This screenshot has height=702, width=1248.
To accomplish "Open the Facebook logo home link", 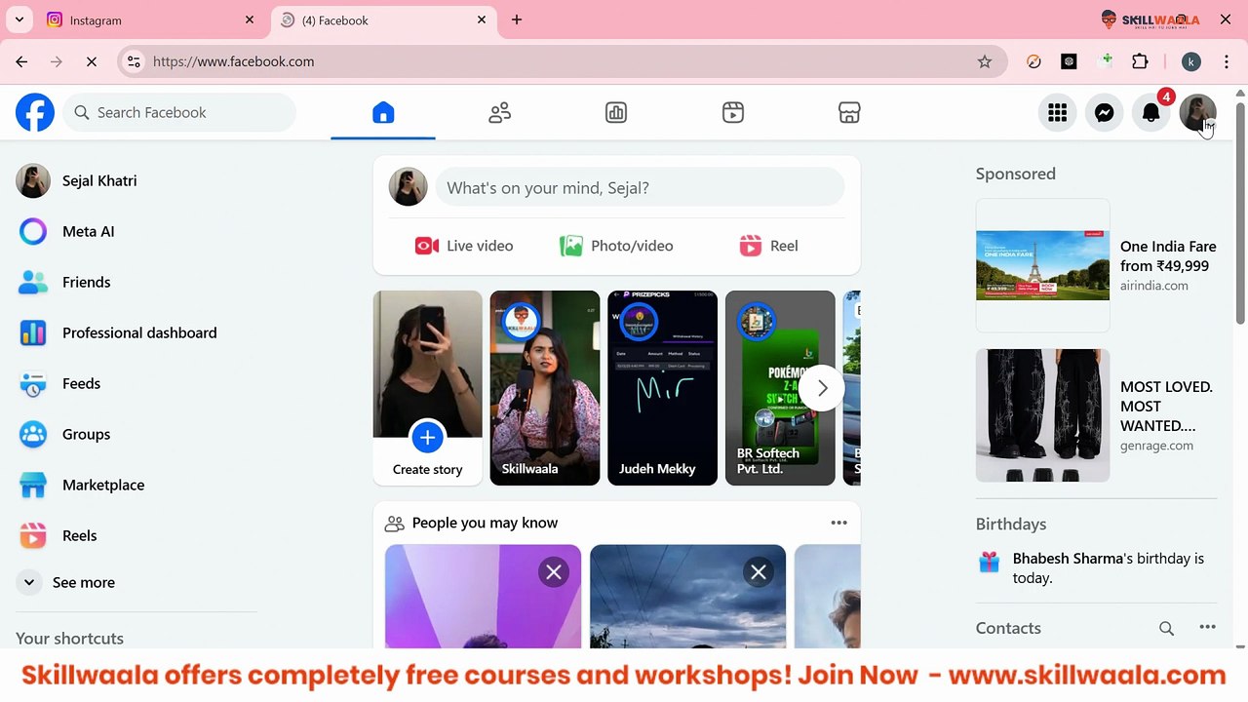I will point(35,113).
